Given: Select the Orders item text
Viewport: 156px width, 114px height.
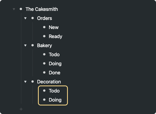Looking at the screenshot, I should tap(44, 18).
